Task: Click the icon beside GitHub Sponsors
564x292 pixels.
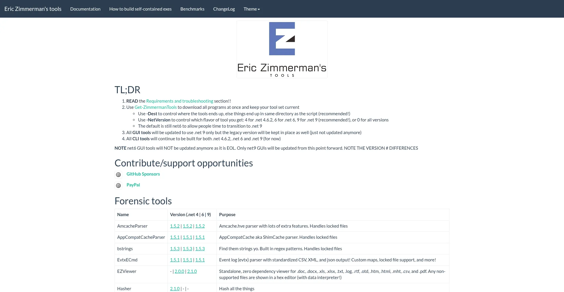Action: click(x=118, y=175)
